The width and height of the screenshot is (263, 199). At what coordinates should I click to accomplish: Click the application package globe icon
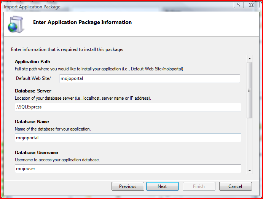point(16,24)
